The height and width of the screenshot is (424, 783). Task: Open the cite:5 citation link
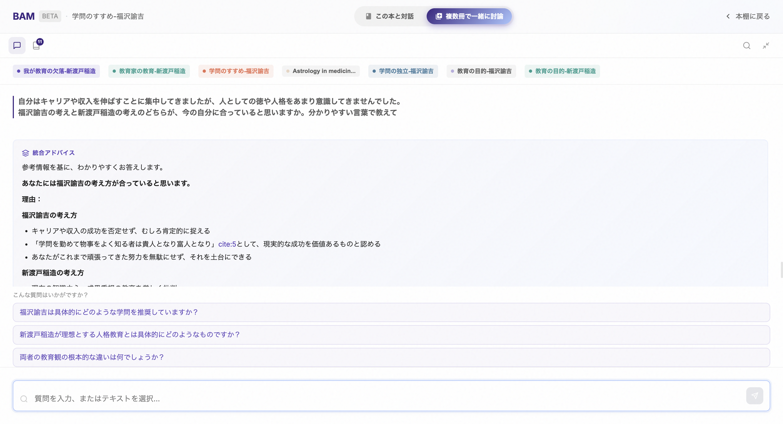coord(227,244)
